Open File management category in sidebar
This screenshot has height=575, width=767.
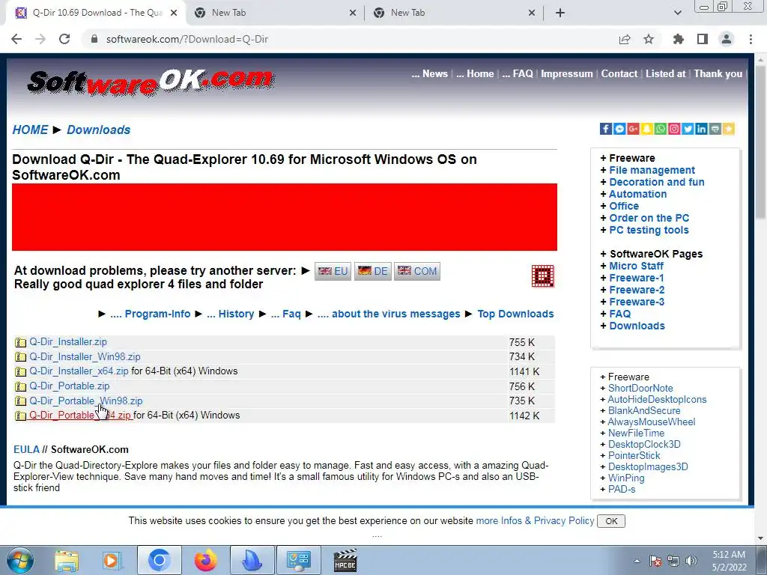coord(652,170)
